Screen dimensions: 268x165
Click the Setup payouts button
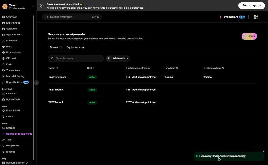click(x=252, y=5)
